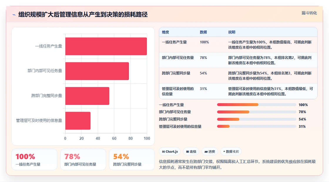This screenshot has width=329, height=182.
Task: Click x-axis tick label 100
Action: (x=147, y=138)
